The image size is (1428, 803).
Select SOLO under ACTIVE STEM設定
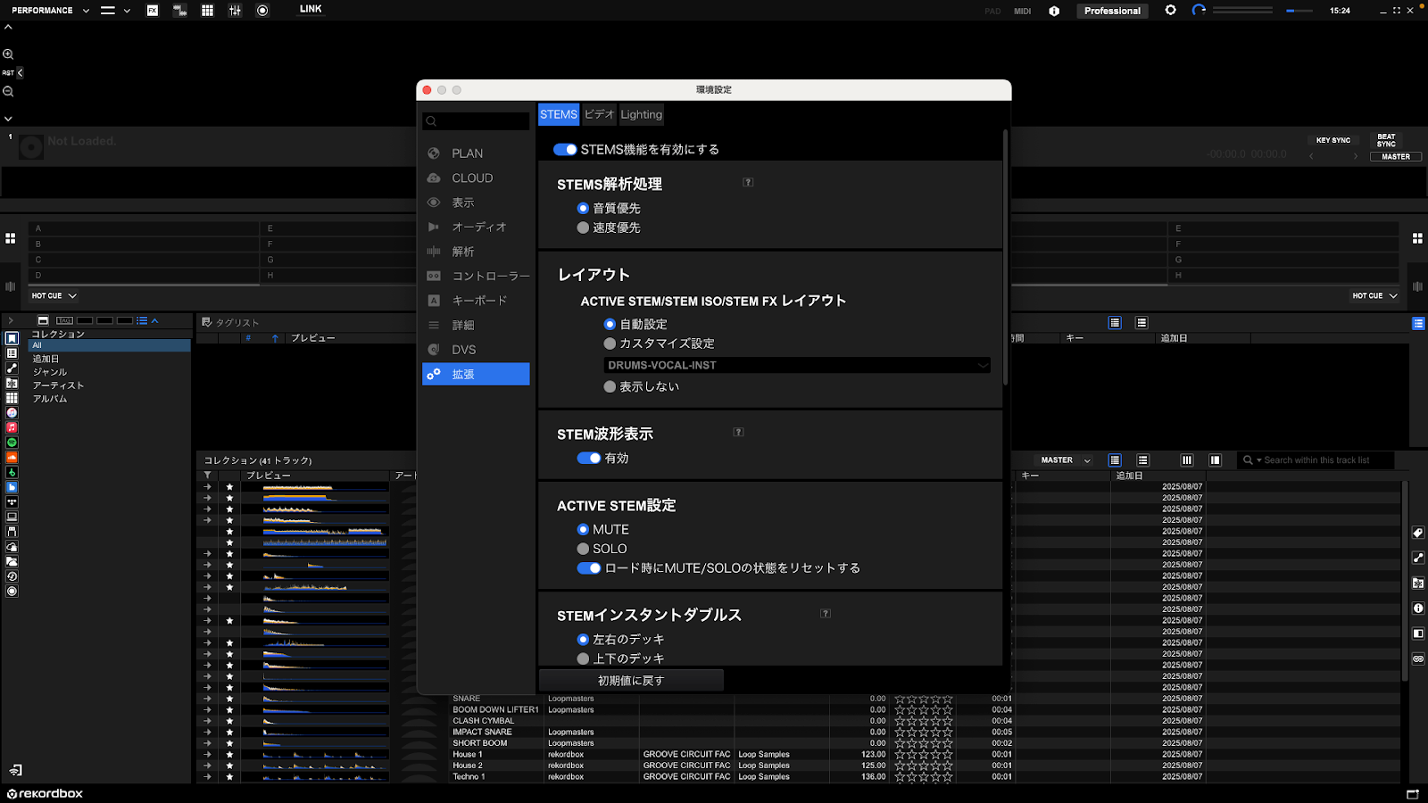tap(583, 549)
